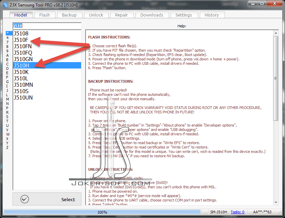Click the 100% progress bar
285x218 pixels.
(x=102, y=212)
